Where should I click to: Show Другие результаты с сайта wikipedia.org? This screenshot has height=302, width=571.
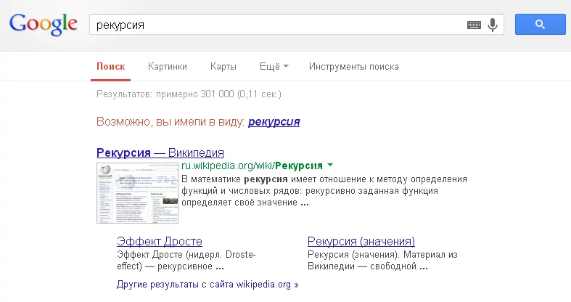pos(208,284)
